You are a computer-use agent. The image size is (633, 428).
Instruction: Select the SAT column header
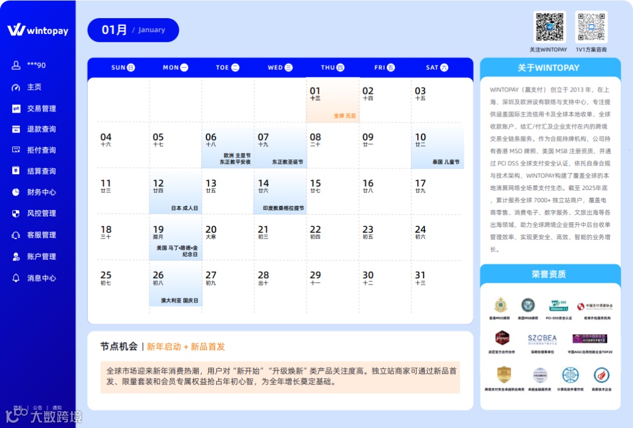click(437, 67)
